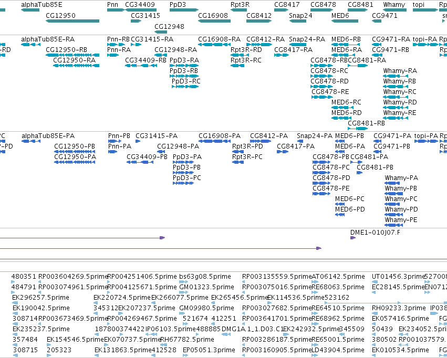Select EST RE68063.5prime
The height and width of the screenshot is (358, 447).
(338, 287)
